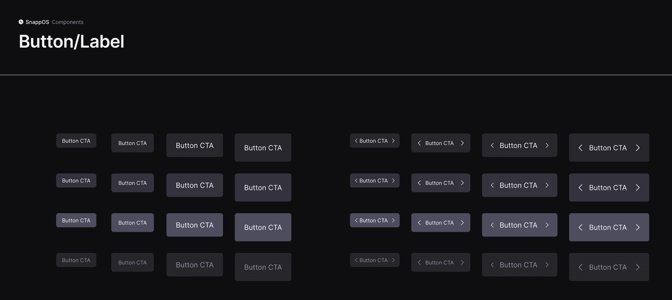Click the left chevron on the largest default button
Image resolution: width=672 pixels, height=300 pixels.
[x=581, y=148]
